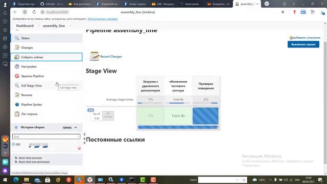Click Выключить проект button
This screenshot has height=184, width=327.
(303, 44)
